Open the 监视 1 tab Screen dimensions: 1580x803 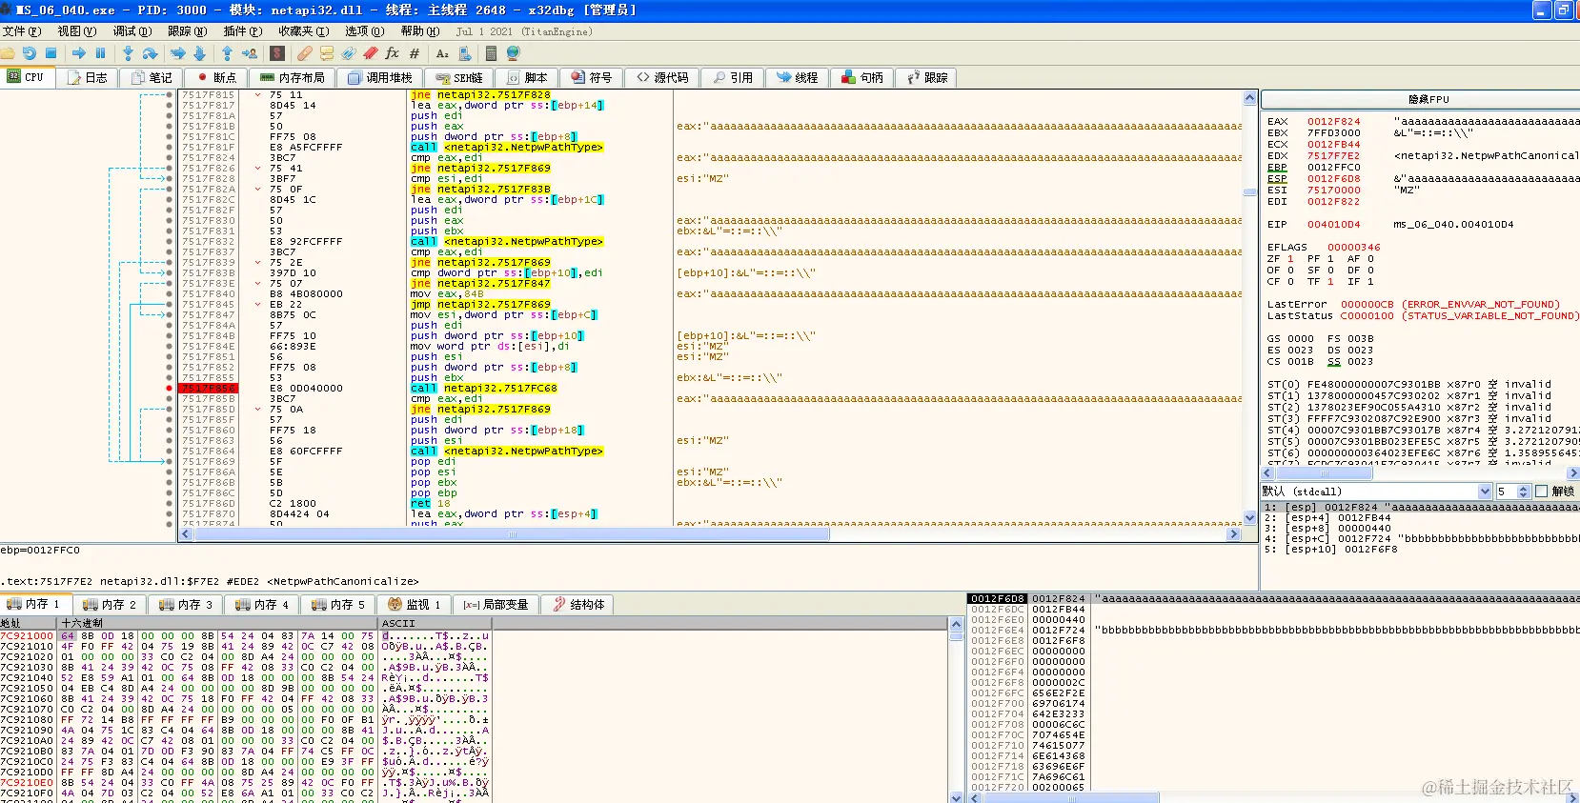point(415,605)
